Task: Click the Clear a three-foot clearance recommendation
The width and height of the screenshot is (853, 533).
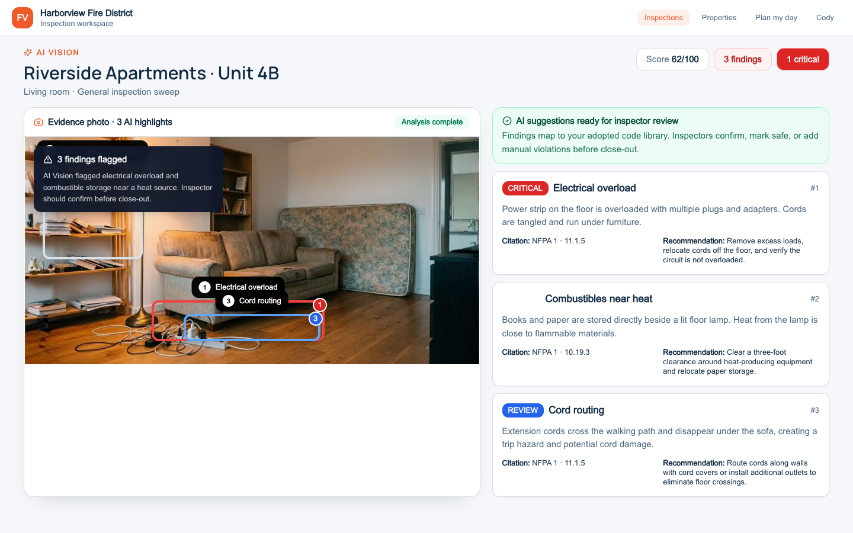Action: pyautogui.click(x=737, y=362)
